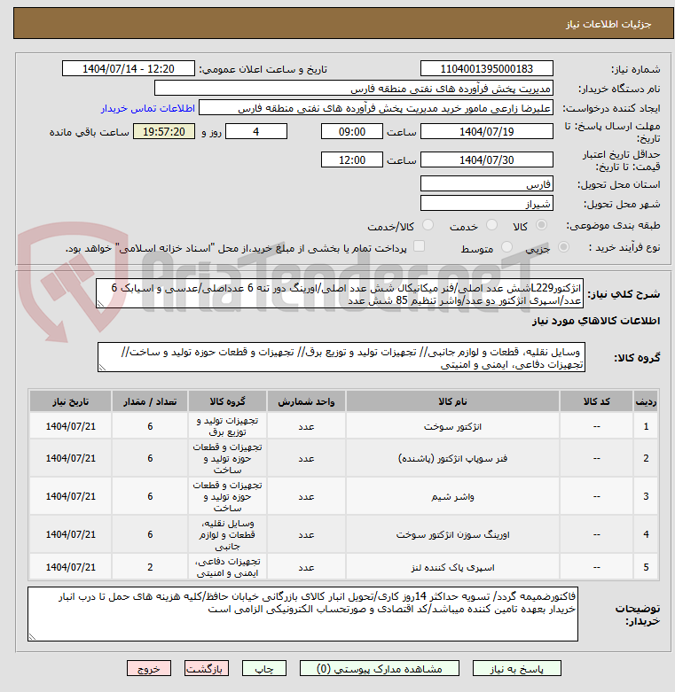Viewport: 675px width, 692px height.
Task: Click the countdown timer 19:57:20
Action: click(x=164, y=131)
